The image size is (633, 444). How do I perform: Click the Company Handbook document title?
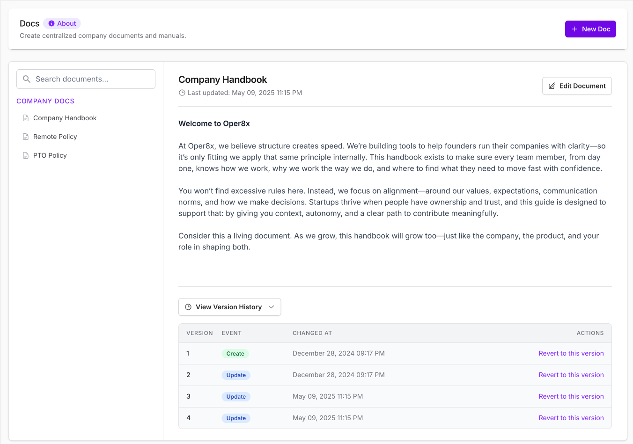pyautogui.click(x=222, y=80)
